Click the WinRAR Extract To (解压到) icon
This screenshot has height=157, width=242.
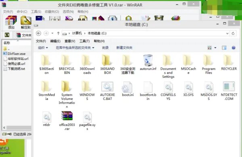tap(26, 22)
